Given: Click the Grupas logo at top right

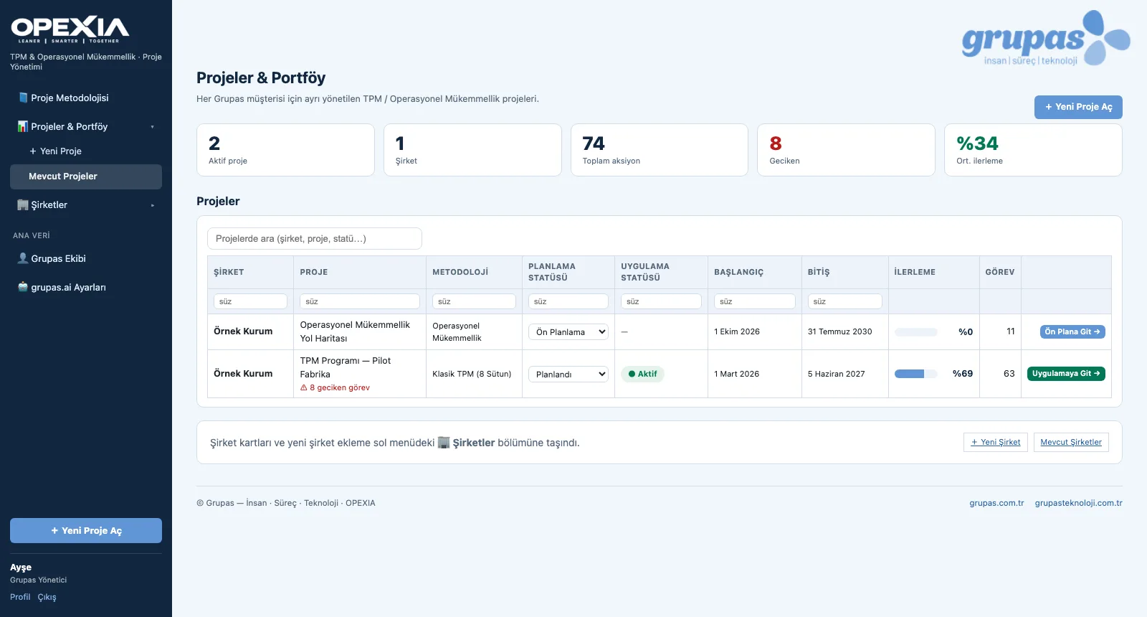Looking at the screenshot, I should tap(1046, 38).
